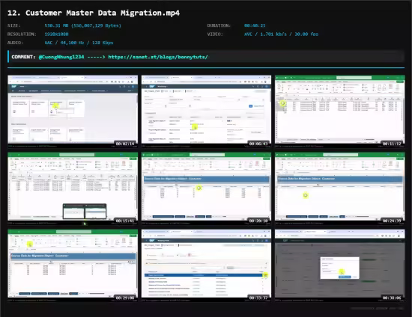Viewport: 412px width, 317px height.
Task: Open the thumbnail stamped 00:06:43
Action: 206,111
